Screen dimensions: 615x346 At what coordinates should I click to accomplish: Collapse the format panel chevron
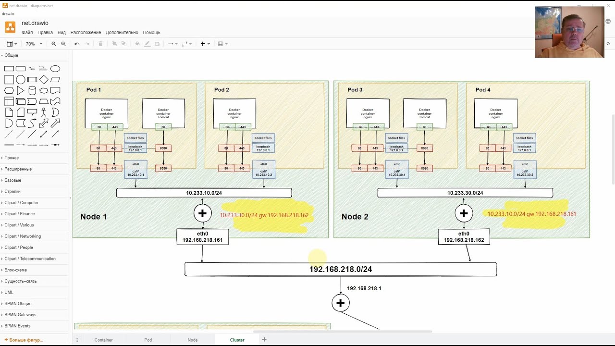[x=608, y=44]
